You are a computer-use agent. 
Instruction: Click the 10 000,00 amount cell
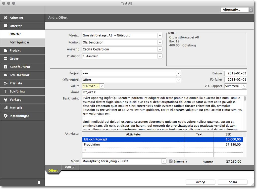228,139
